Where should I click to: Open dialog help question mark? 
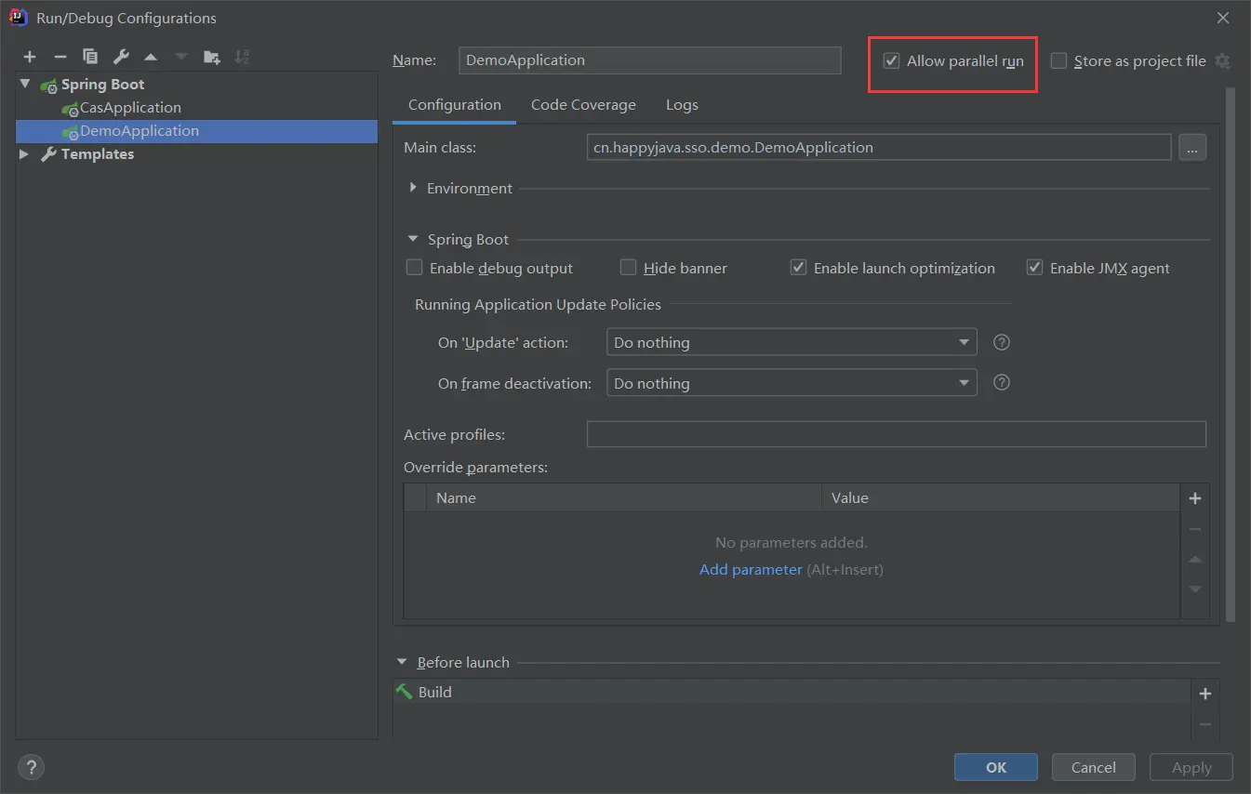click(x=31, y=767)
